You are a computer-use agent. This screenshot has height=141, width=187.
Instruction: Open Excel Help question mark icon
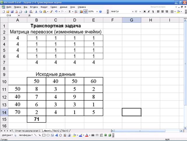100,12
